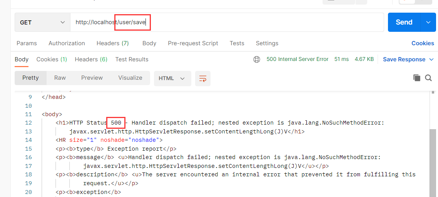This screenshot has width=438, height=197.
Task: Open the search icon in the response
Action: pos(428,78)
